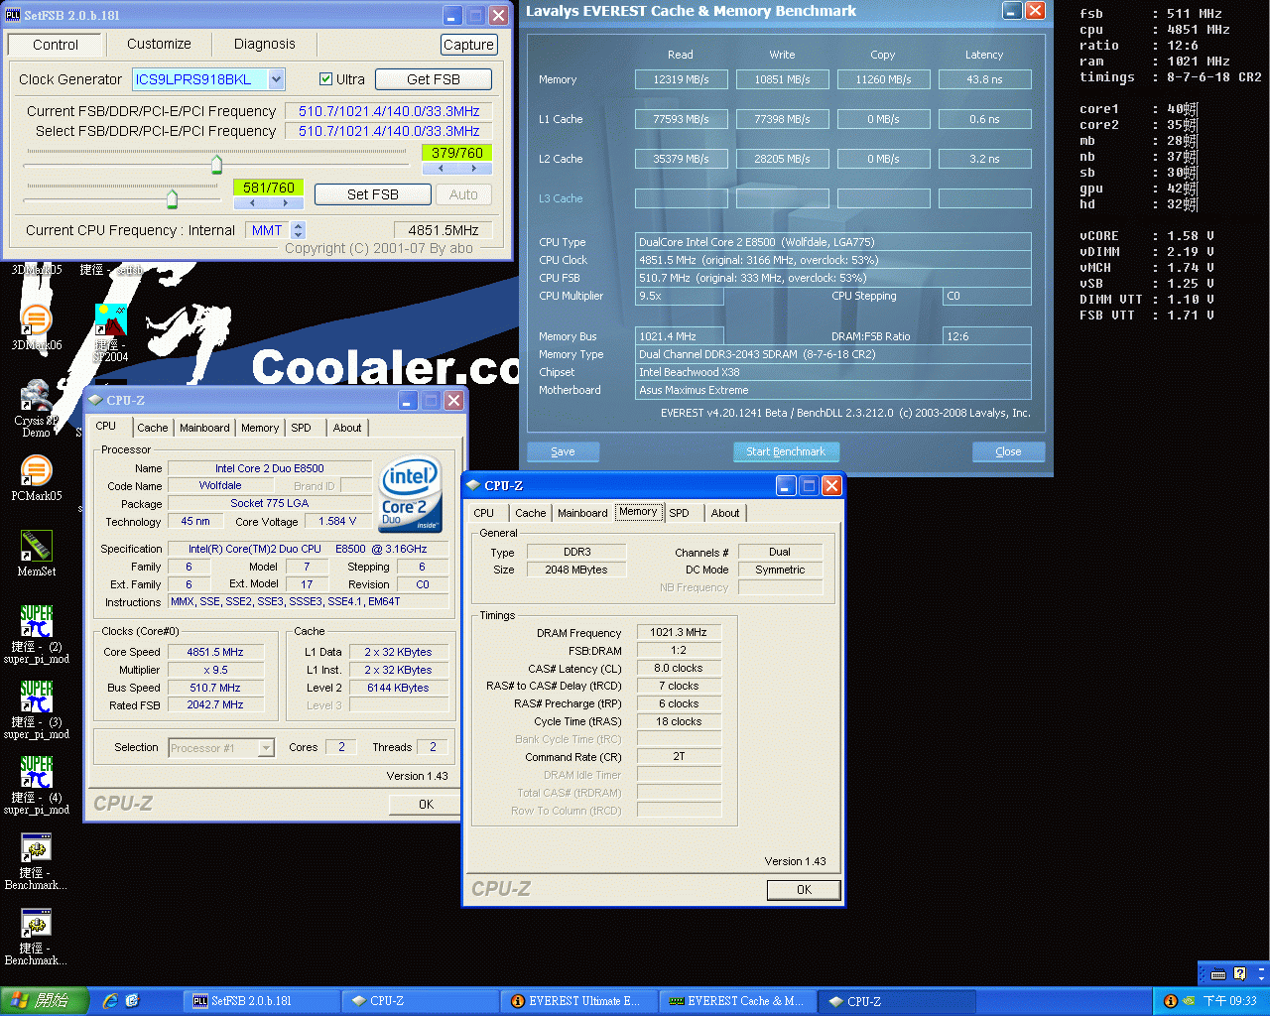Open the SP2004 shortcut icon

pyautogui.click(x=110, y=321)
